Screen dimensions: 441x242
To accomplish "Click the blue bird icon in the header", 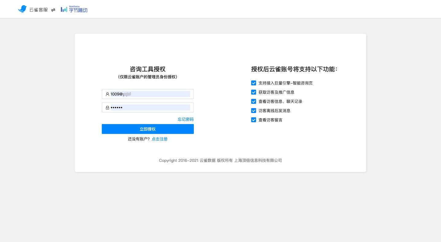I will point(23,9).
